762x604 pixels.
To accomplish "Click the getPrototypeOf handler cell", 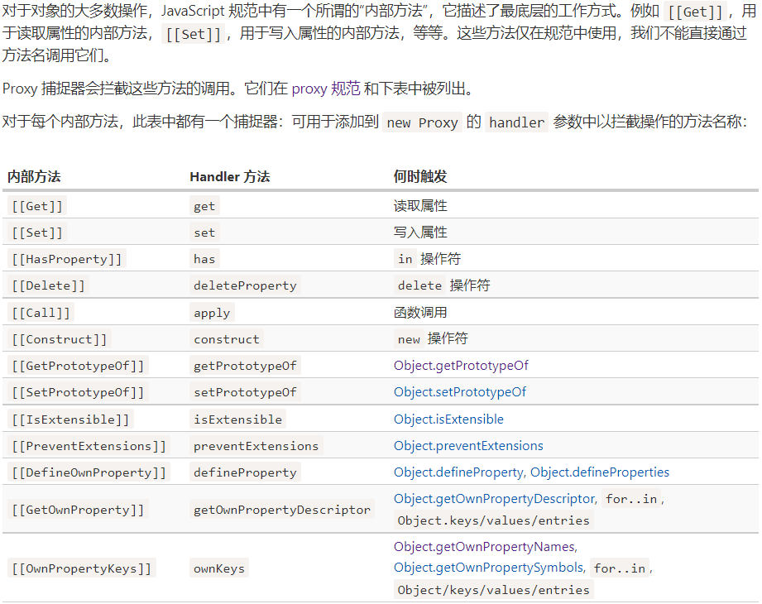I will tap(245, 366).
